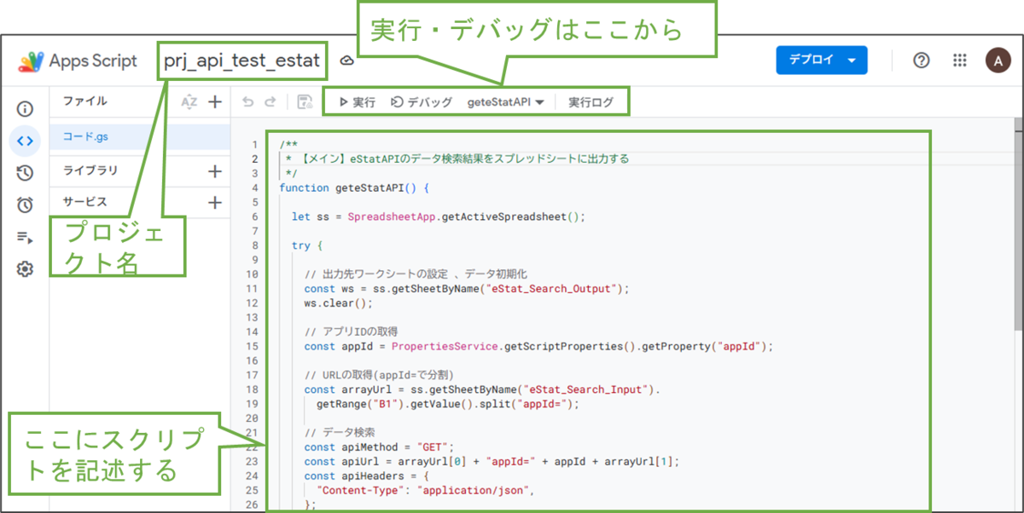Click the const apiUrl code line
Viewport: 1024px width, 513px height.
(492, 461)
